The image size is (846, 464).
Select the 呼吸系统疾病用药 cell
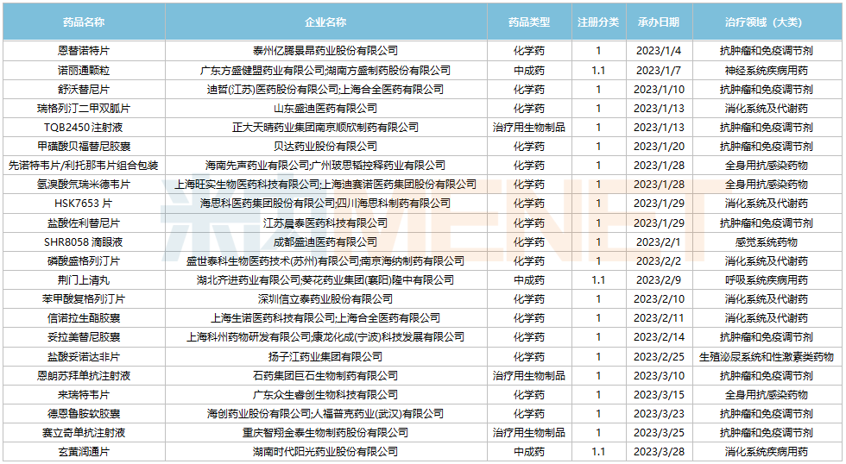tap(766, 280)
